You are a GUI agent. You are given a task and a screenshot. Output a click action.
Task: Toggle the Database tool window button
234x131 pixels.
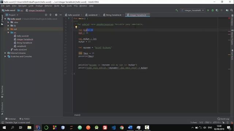(232, 20)
